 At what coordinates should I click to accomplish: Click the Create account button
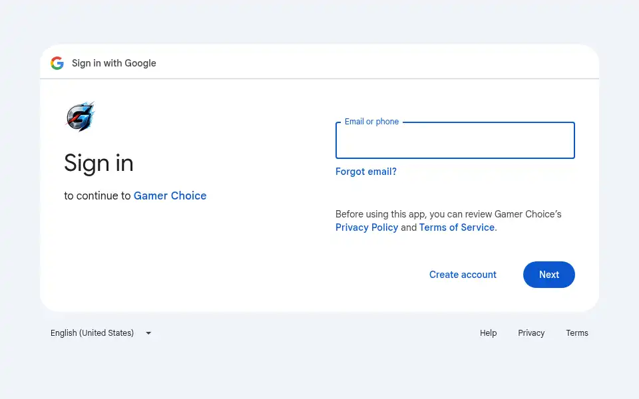[x=463, y=275]
